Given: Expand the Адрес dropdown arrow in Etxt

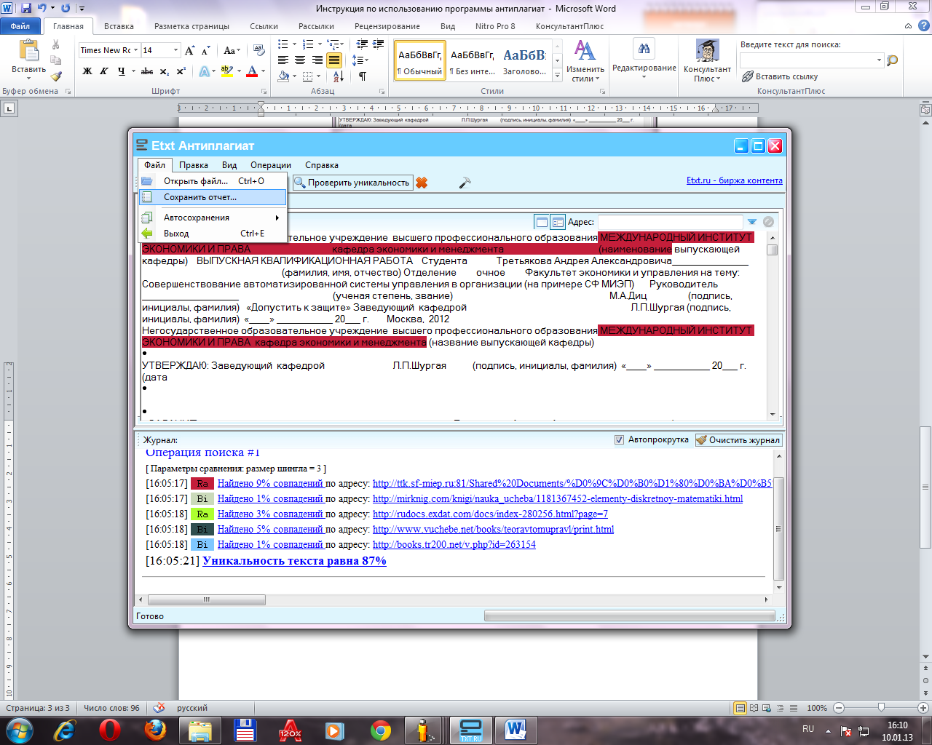Looking at the screenshot, I should [752, 222].
